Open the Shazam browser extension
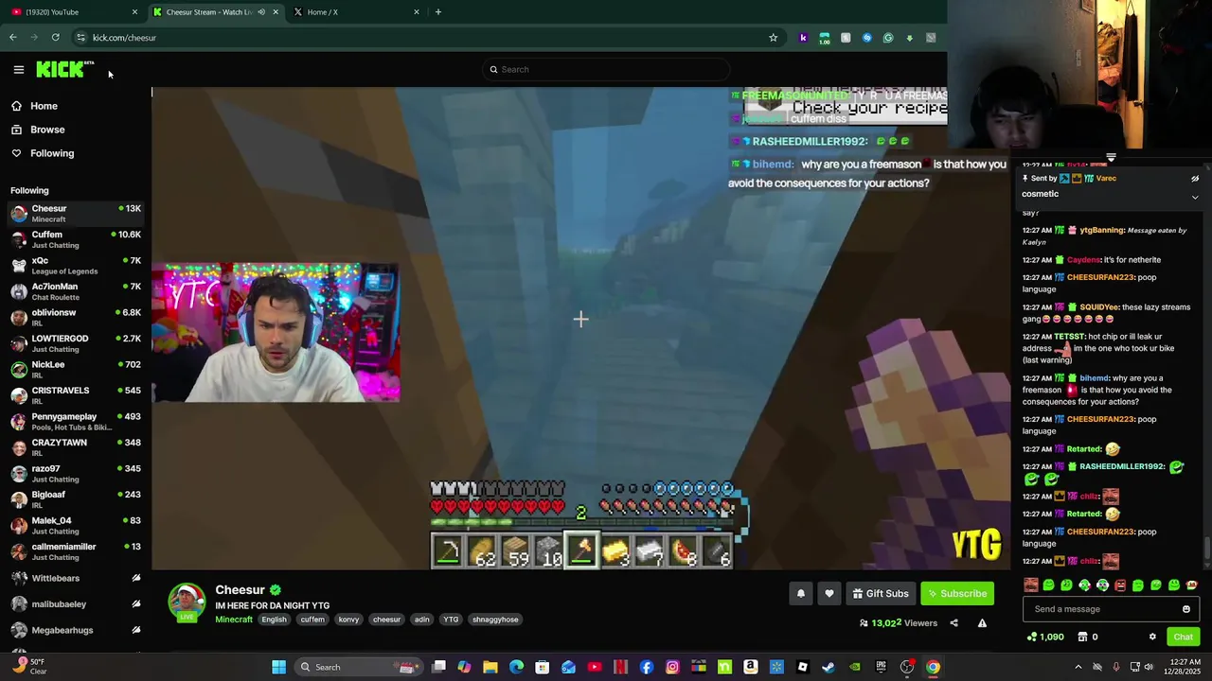The width and height of the screenshot is (1212, 681). [x=866, y=37]
